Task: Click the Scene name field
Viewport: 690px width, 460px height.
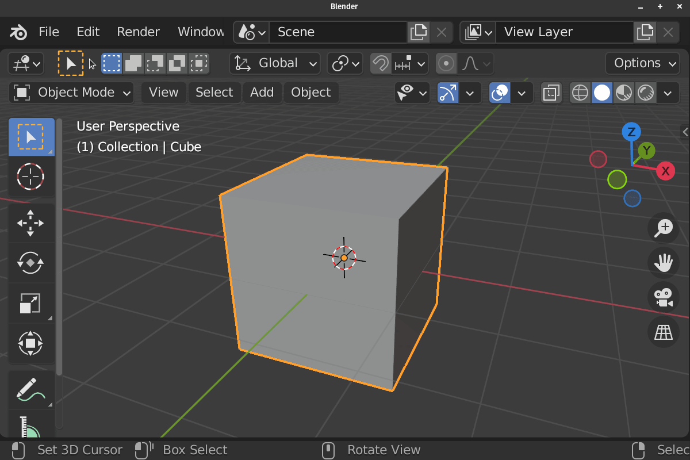Action: [x=338, y=32]
